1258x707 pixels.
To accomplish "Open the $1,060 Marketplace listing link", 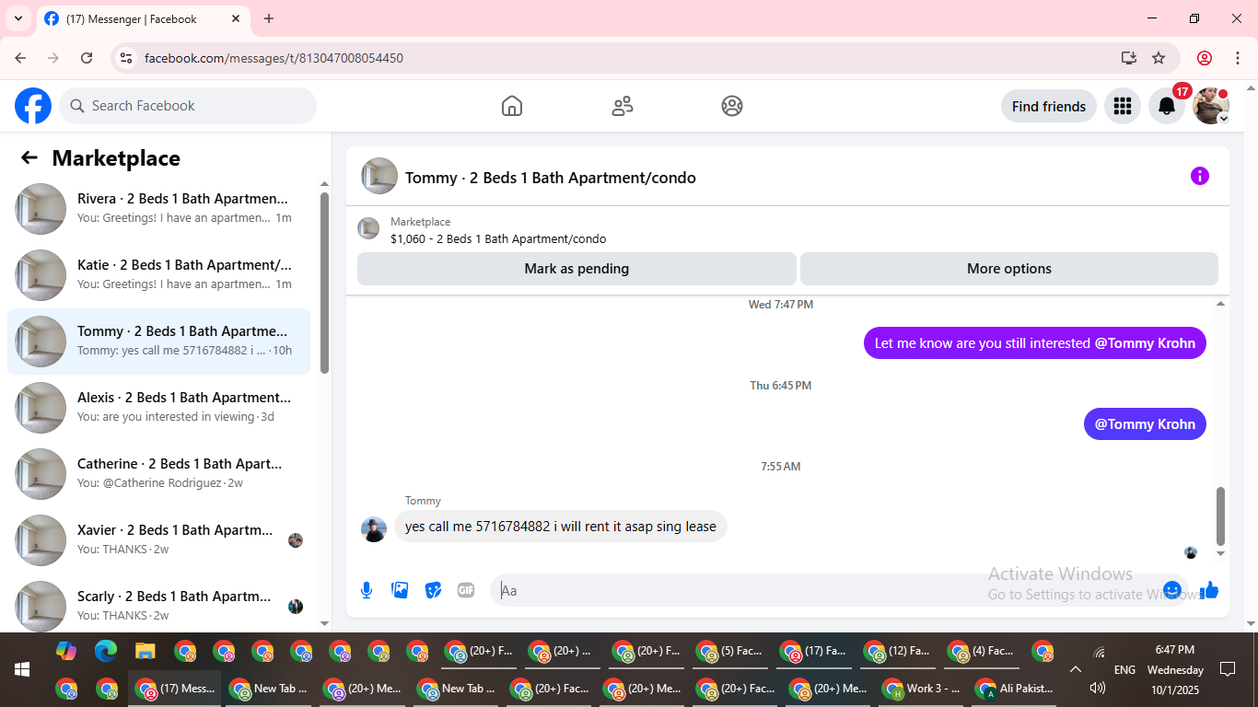I will click(498, 238).
